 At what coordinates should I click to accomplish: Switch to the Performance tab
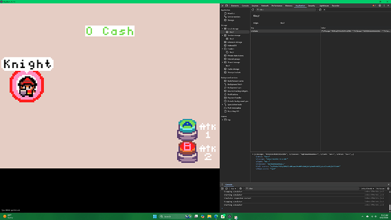coord(277,6)
